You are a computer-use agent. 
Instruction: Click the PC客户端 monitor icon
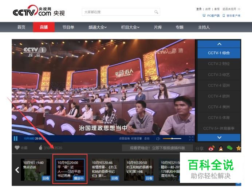(204, 16)
